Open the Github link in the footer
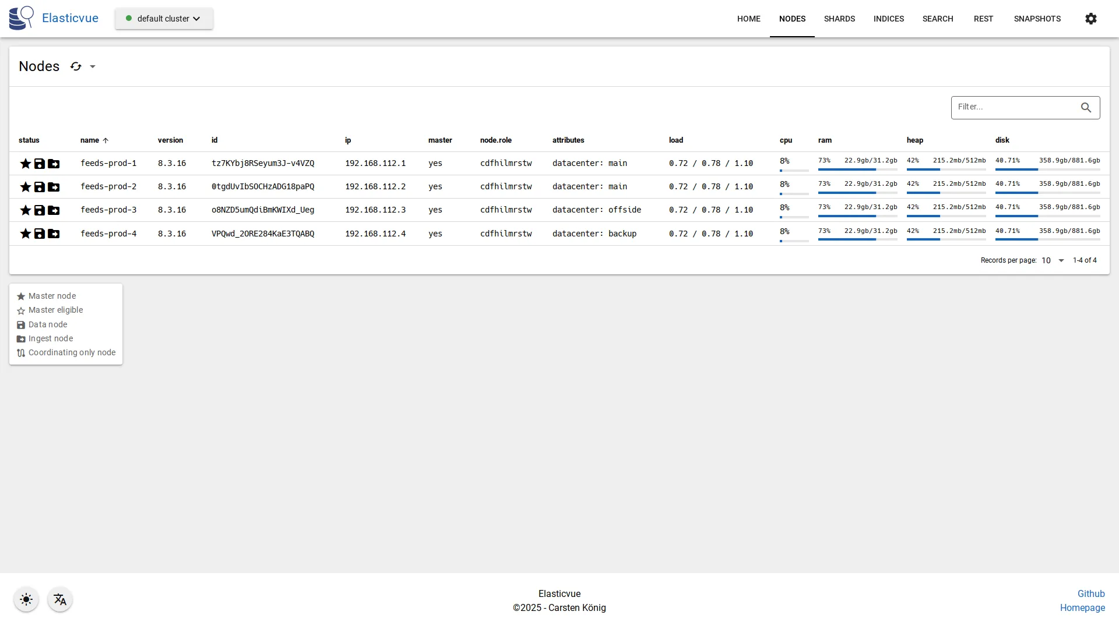This screenshot has width=1119, height=629. pyautogui.click(x=1091, y=593)
